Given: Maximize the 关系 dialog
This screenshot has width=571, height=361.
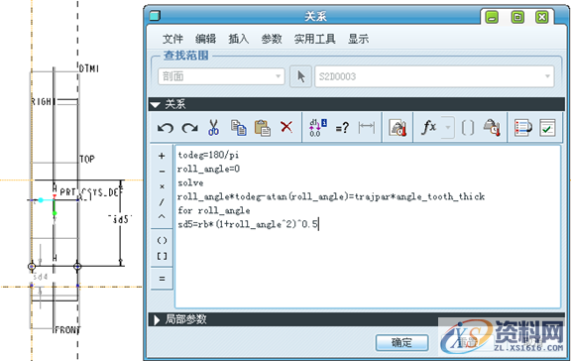Looking at the screenshot, I should tap(517, 17).
